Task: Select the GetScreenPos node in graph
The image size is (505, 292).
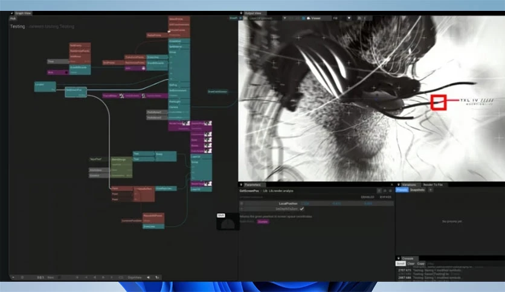Action: coord(76,92)
